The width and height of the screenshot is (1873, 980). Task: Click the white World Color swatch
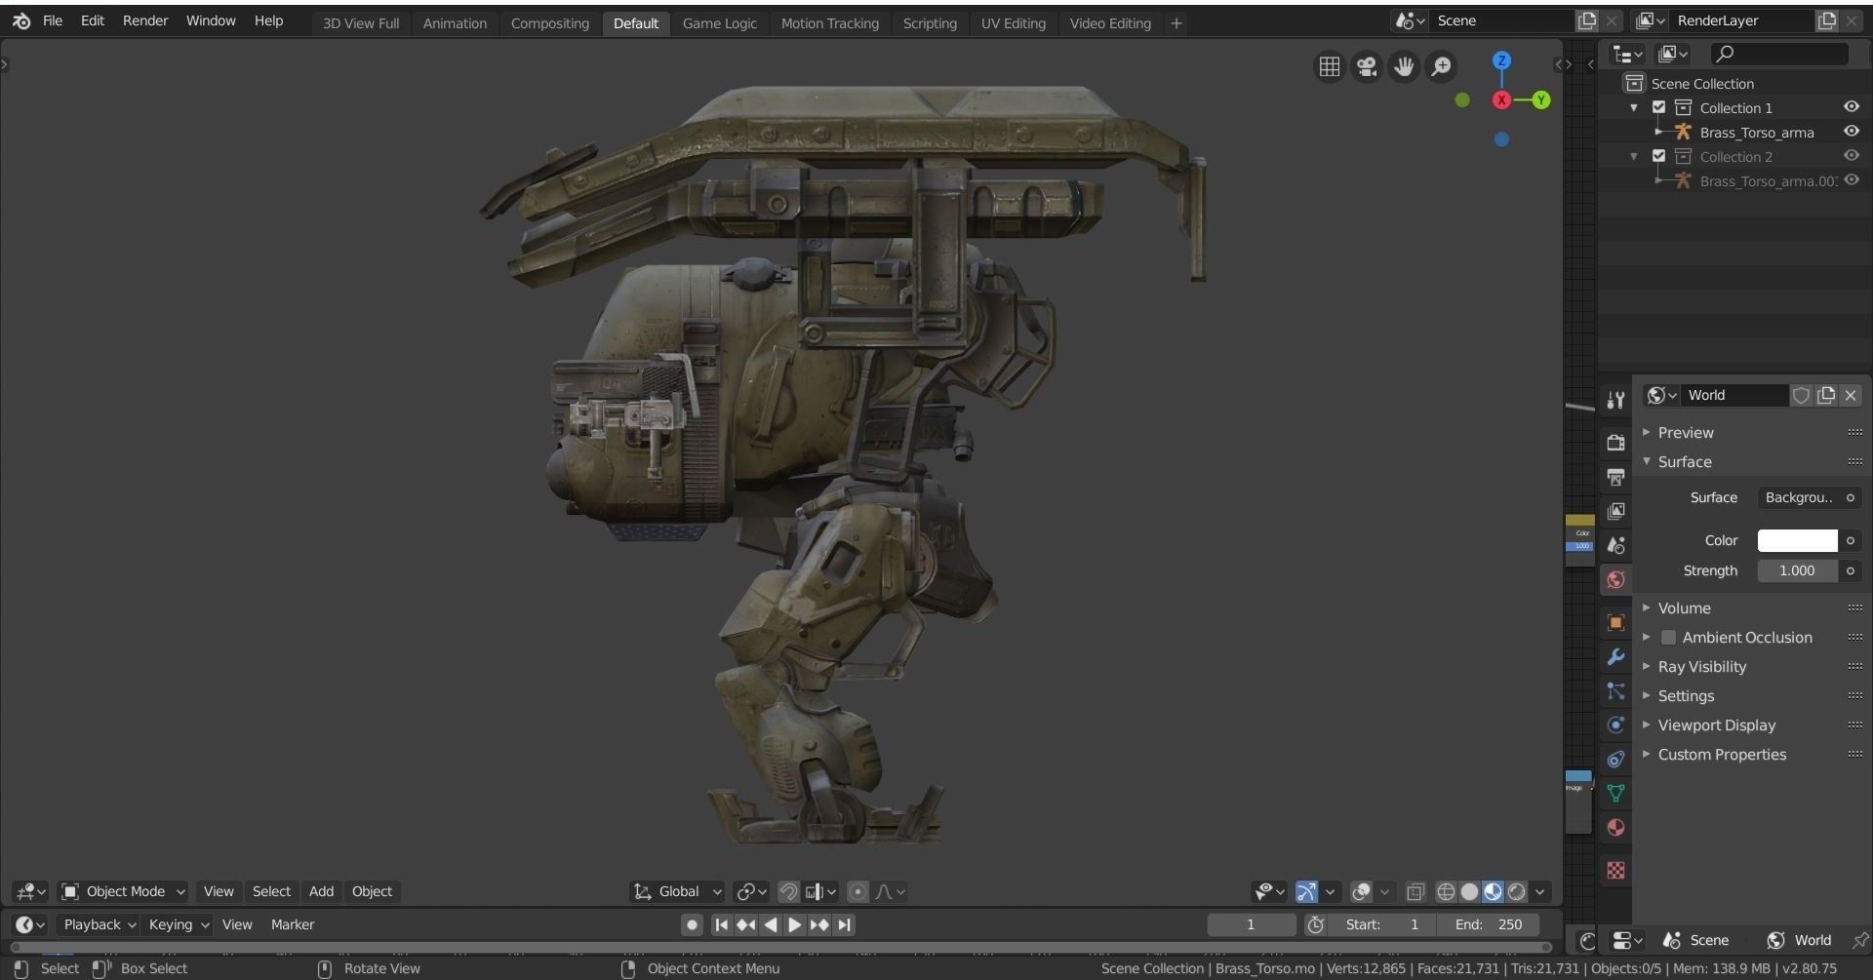(x=1797, y=540)
